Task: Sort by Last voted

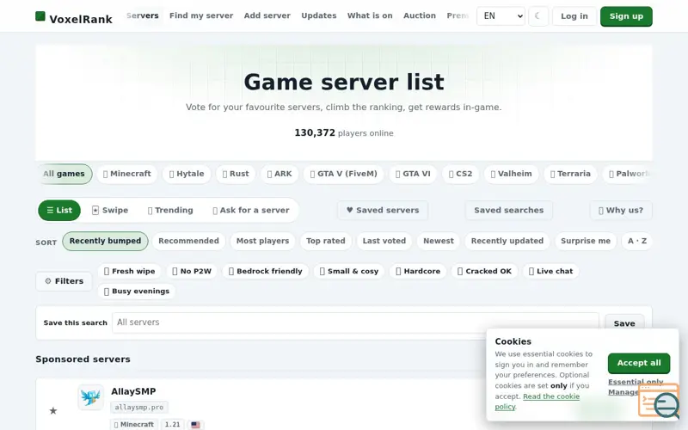Action: 384,241
